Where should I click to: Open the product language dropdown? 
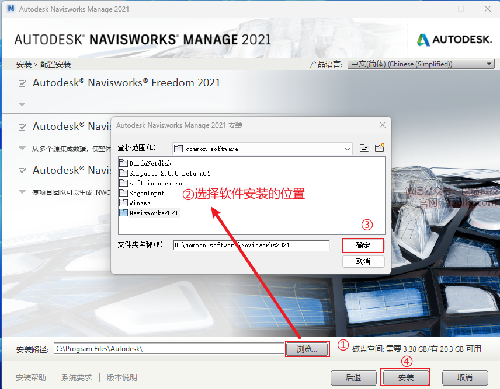point(421,64)
